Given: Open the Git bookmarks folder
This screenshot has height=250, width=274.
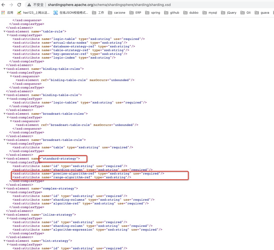Looking at the screenshot, I should pos(246,12).
